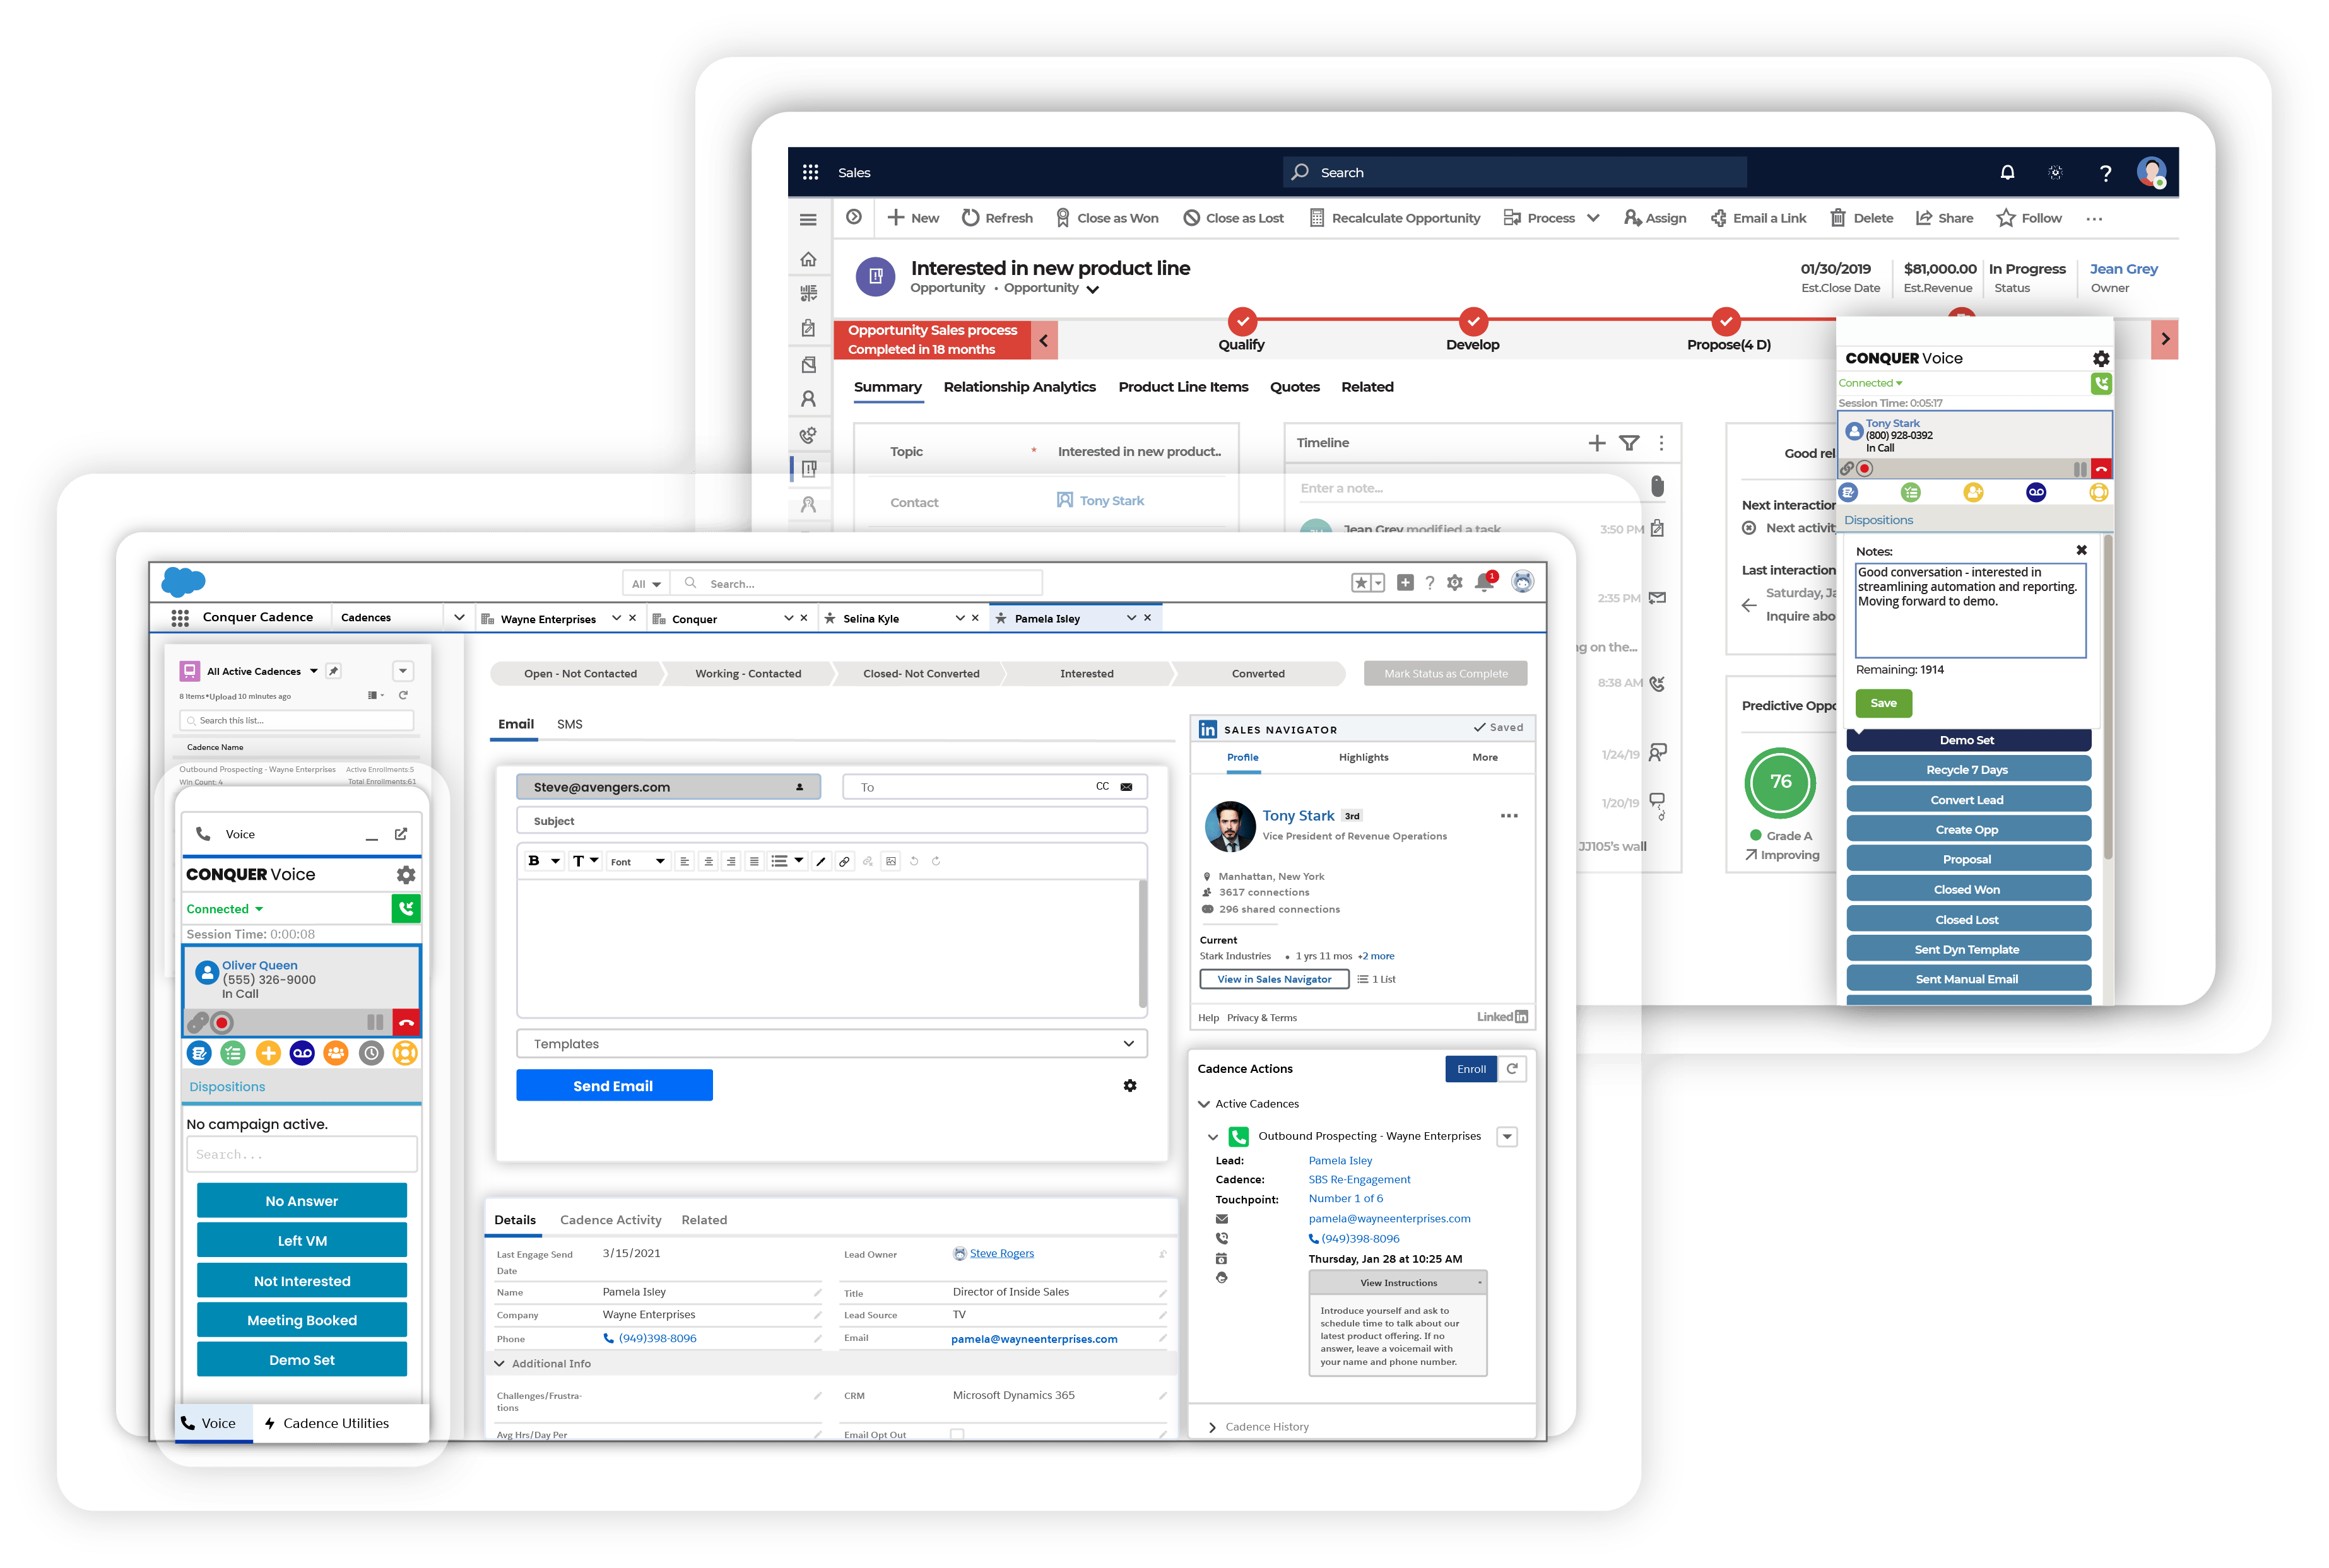This screenshot has height=1568, width=2329.
Task: Click into the email Subject field
Action: [x=832, y=821]
